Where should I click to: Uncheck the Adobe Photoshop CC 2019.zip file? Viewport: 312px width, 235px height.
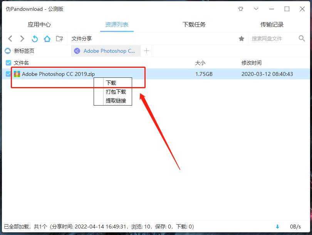point(8,74)
